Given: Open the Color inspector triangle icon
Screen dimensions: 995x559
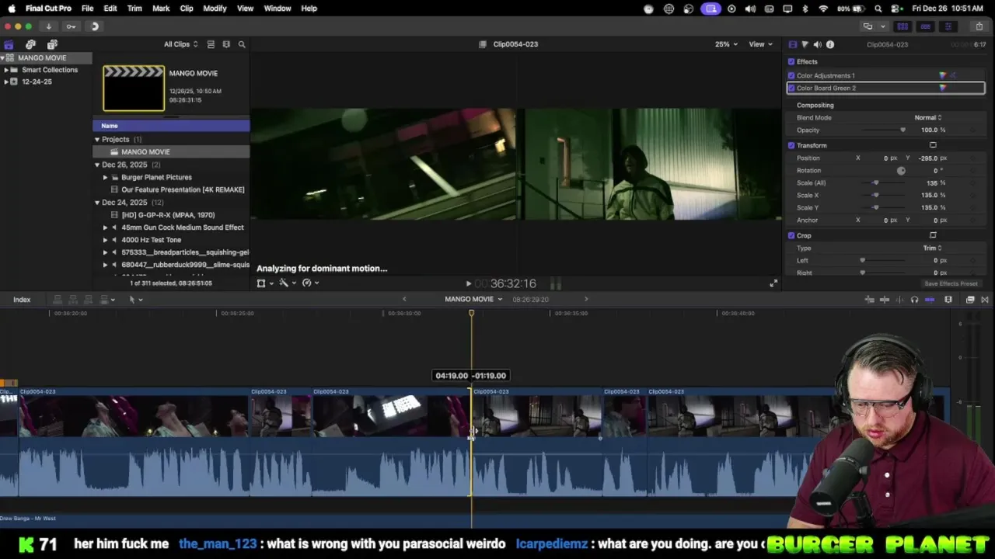Looking at the screenshot, I should 805,44.
